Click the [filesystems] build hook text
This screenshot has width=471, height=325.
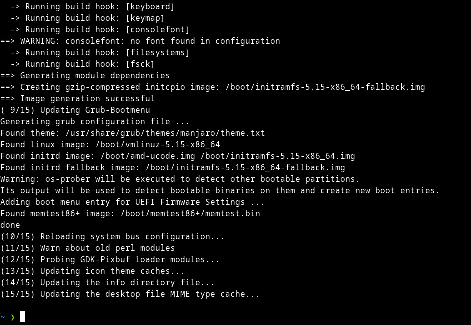(x=157, y=52)
